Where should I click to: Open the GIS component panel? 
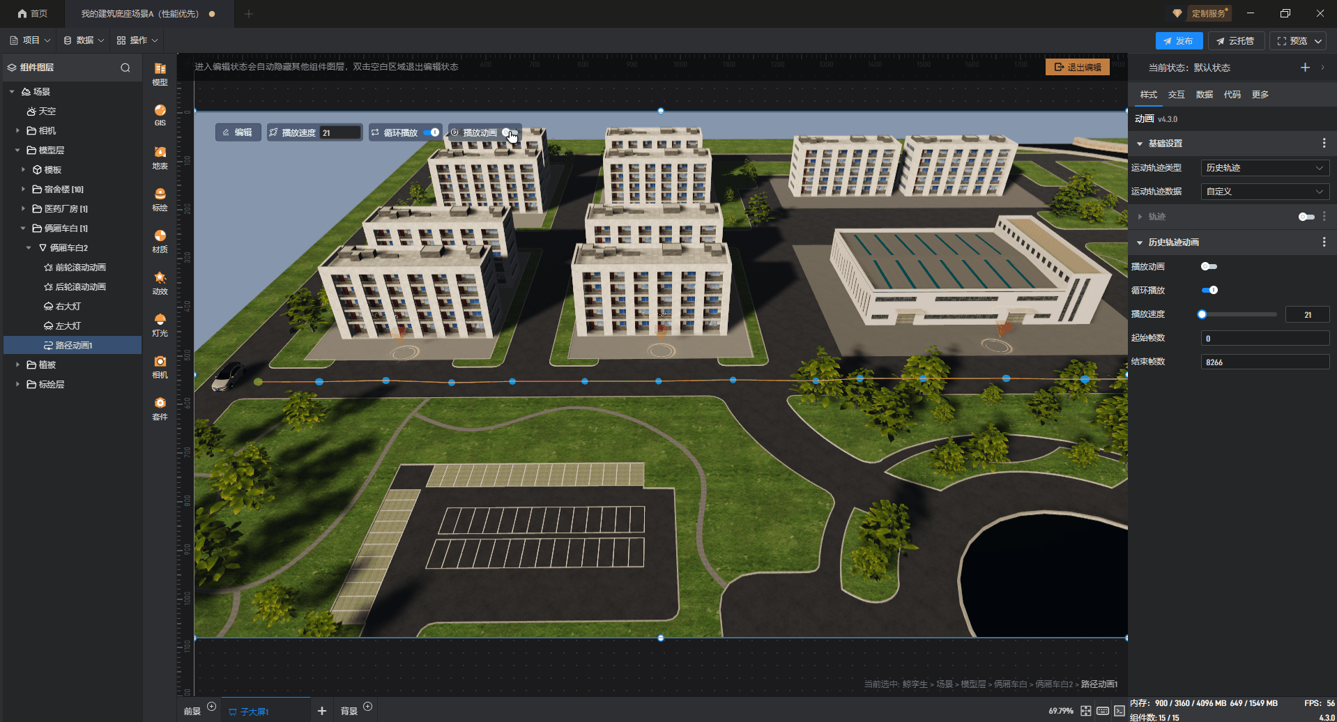[x=160, y=115]
